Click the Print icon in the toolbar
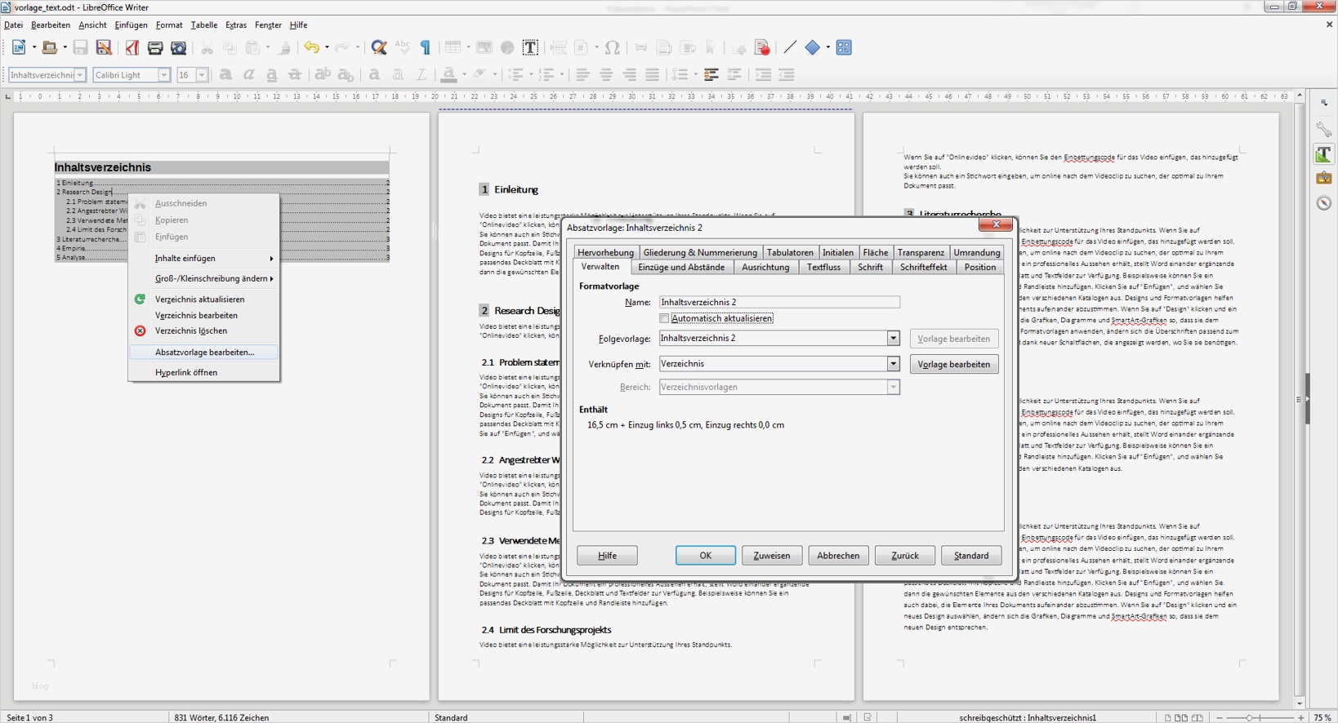Viewport: 1338px width, 723px height. [x=155, y=48]
